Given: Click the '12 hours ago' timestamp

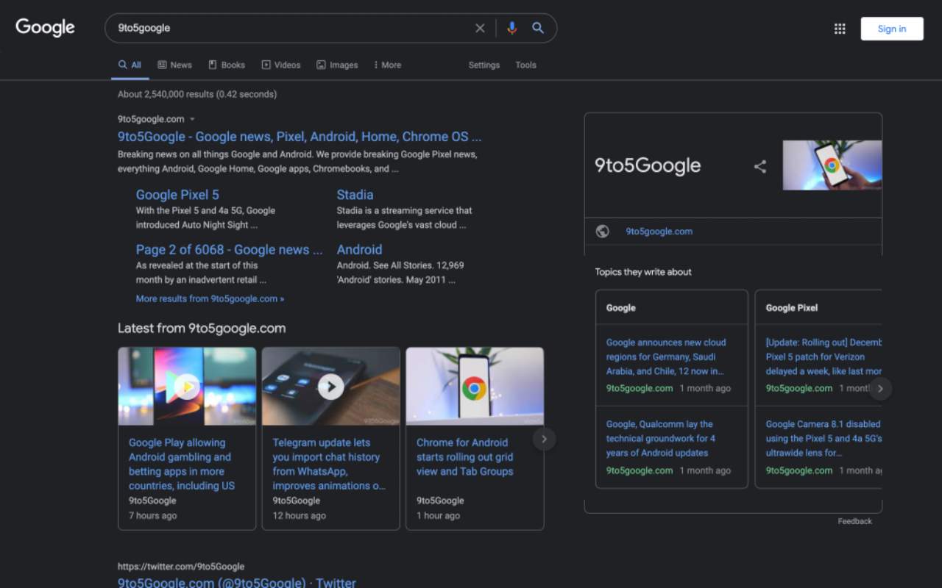Looking at the screenshot, I should pos(300,515).
